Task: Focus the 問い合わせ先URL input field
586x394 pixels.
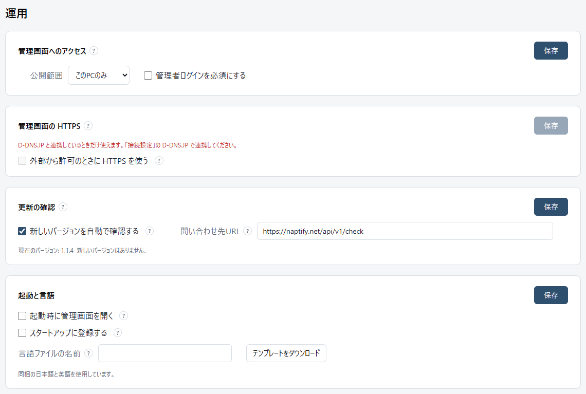Action: point(405,231)
